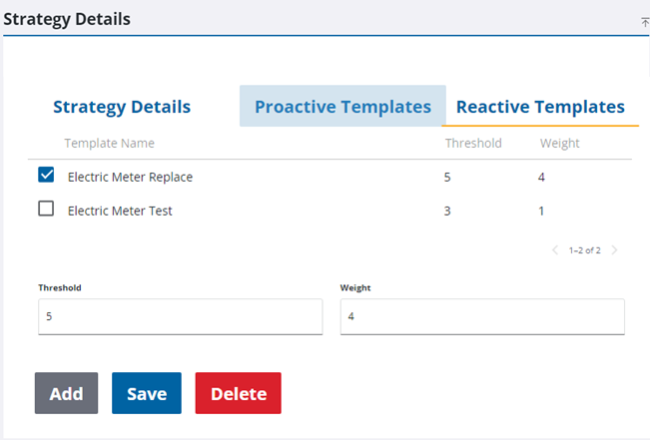Uncheck the Electric Meter Replace checkbox
Screen dimensions: 650x440
click(x=46, y=176)
